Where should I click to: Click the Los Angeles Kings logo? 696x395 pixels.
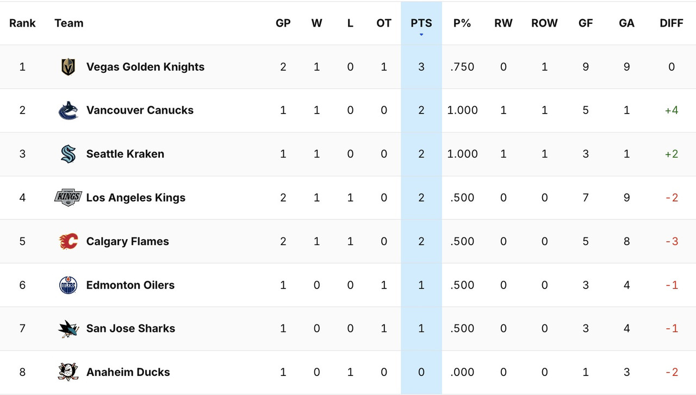point(68,197)
